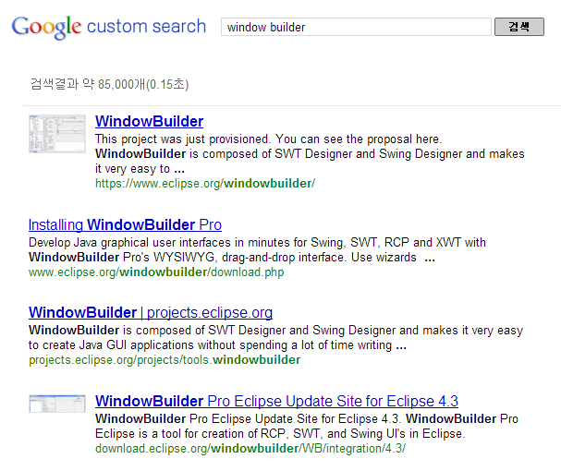
Task: Open 'WindowBuilder Pro Eclipse Update Site' link
Action: (x=276, y=401)
